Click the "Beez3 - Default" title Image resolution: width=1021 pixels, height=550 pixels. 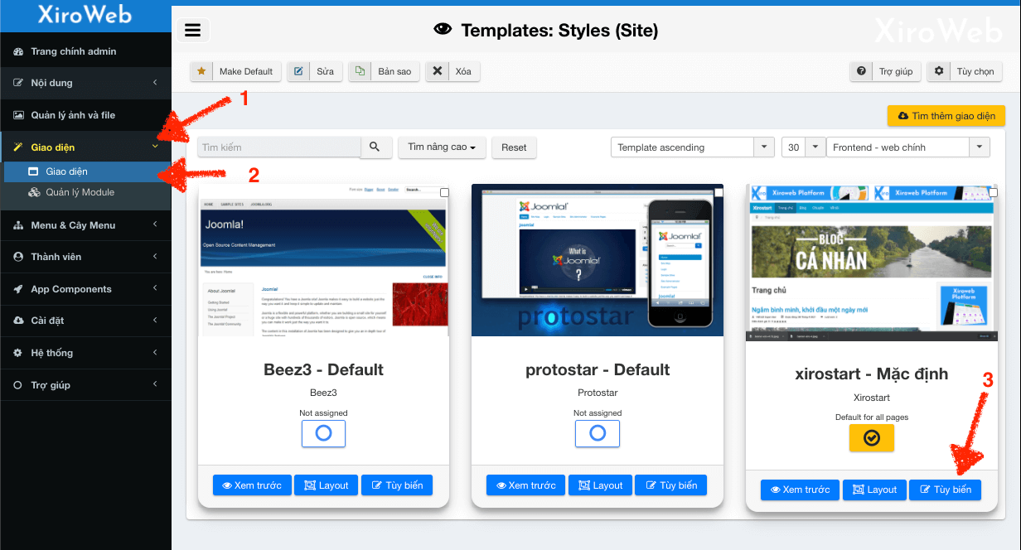(323, 369)
